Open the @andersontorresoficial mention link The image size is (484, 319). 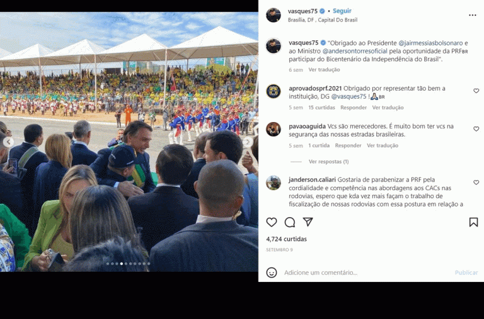355,51
